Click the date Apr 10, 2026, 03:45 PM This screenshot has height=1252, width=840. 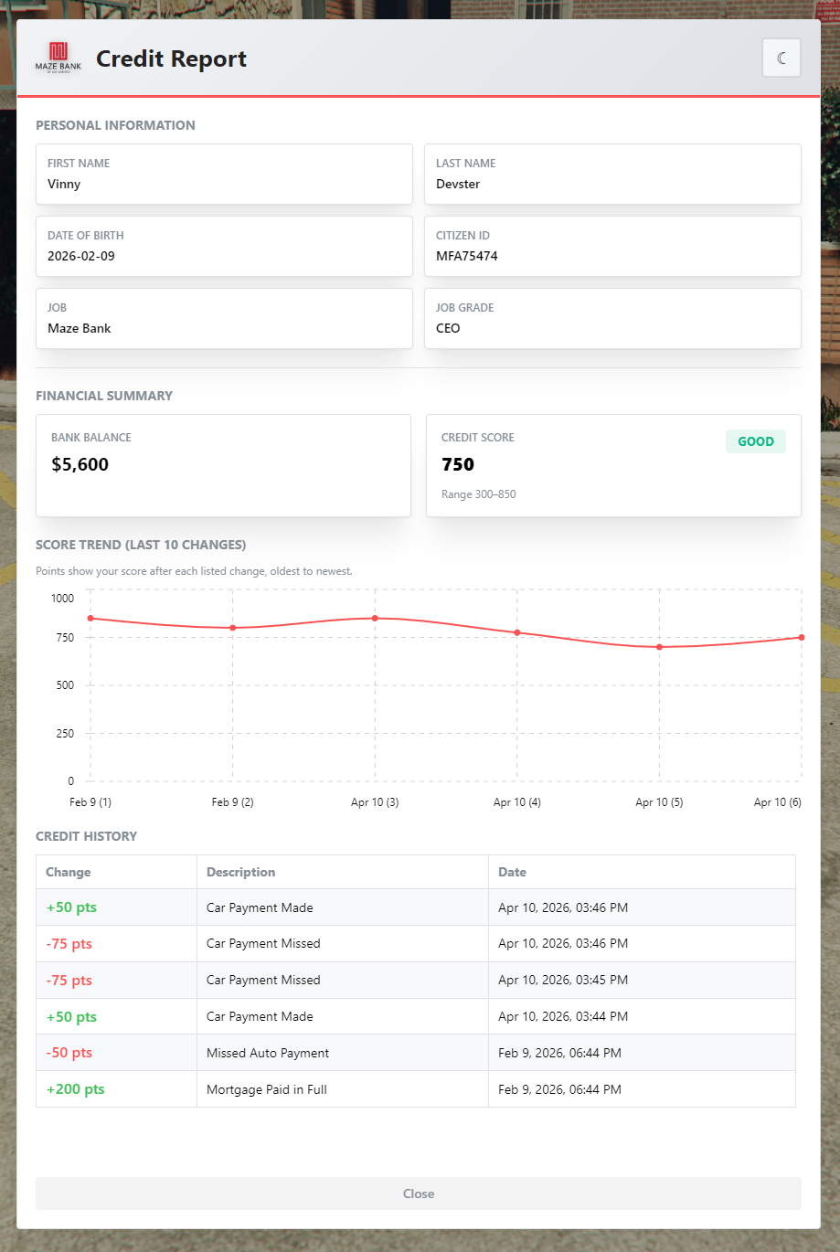[563, 980]
